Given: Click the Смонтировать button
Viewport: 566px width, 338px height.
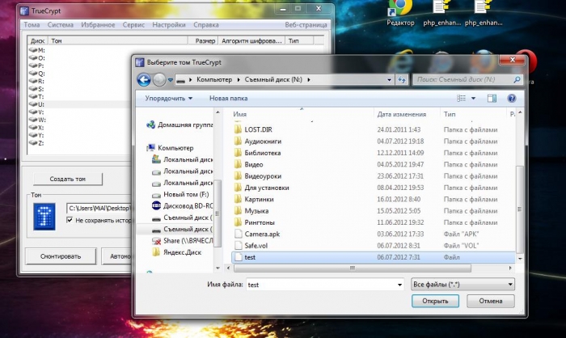Looking at the screenshot, I should click(x=54, y=256).
